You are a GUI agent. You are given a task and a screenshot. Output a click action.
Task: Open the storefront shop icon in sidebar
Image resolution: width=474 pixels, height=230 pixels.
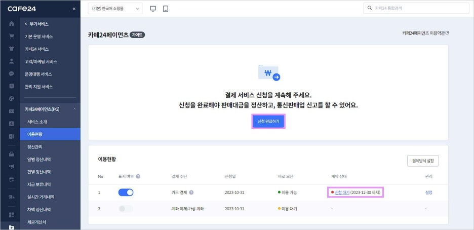click(12, 154)
